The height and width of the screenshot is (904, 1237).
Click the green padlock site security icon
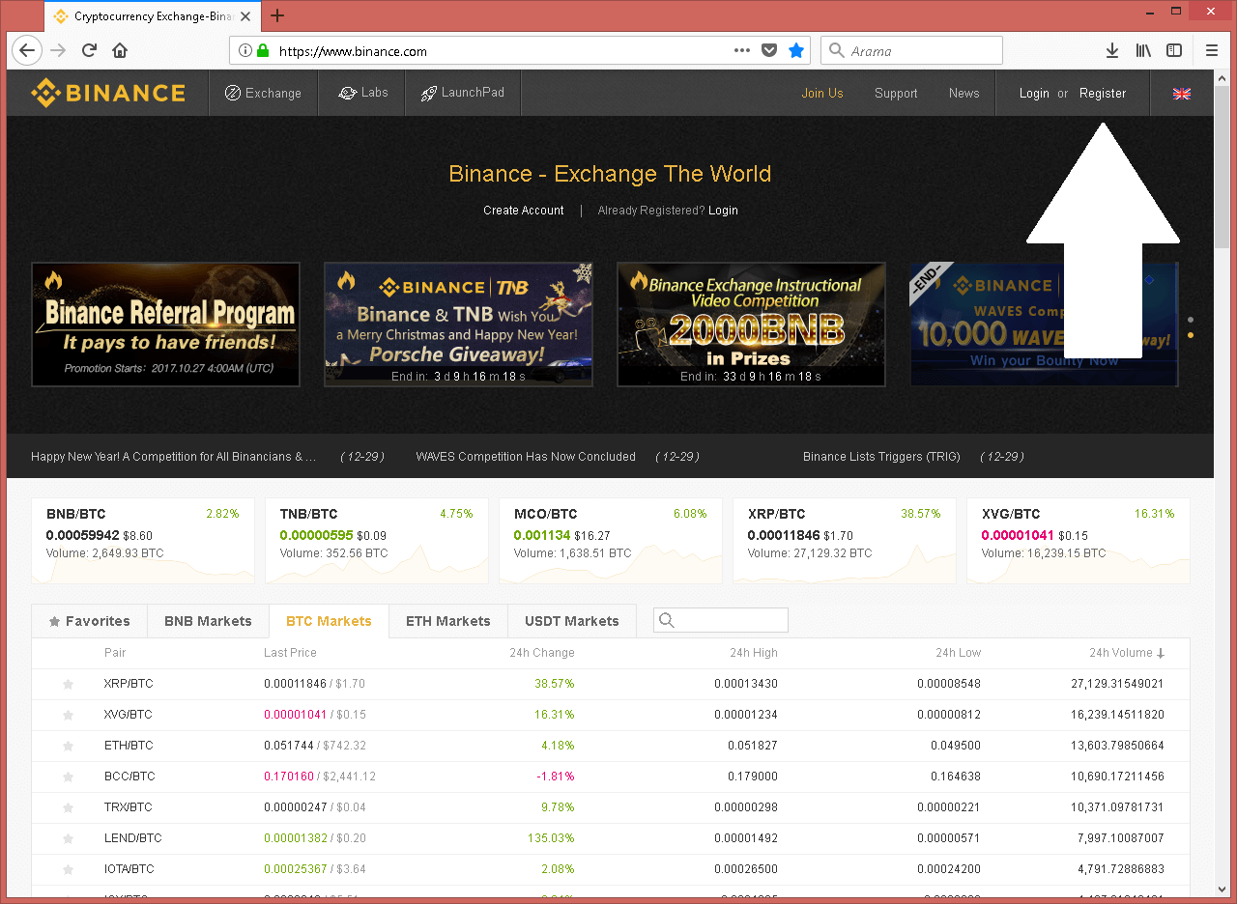(x=263, y=51)
